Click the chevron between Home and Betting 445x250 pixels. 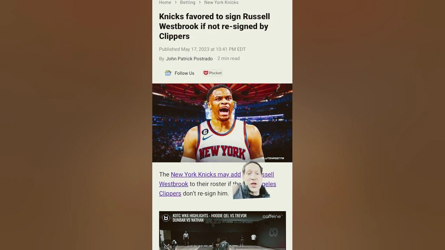(176, 2)
